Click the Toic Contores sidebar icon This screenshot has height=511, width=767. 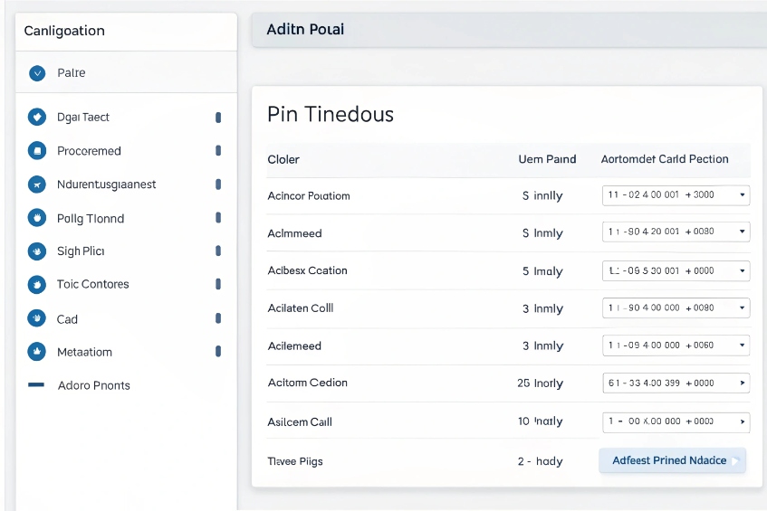37,284
